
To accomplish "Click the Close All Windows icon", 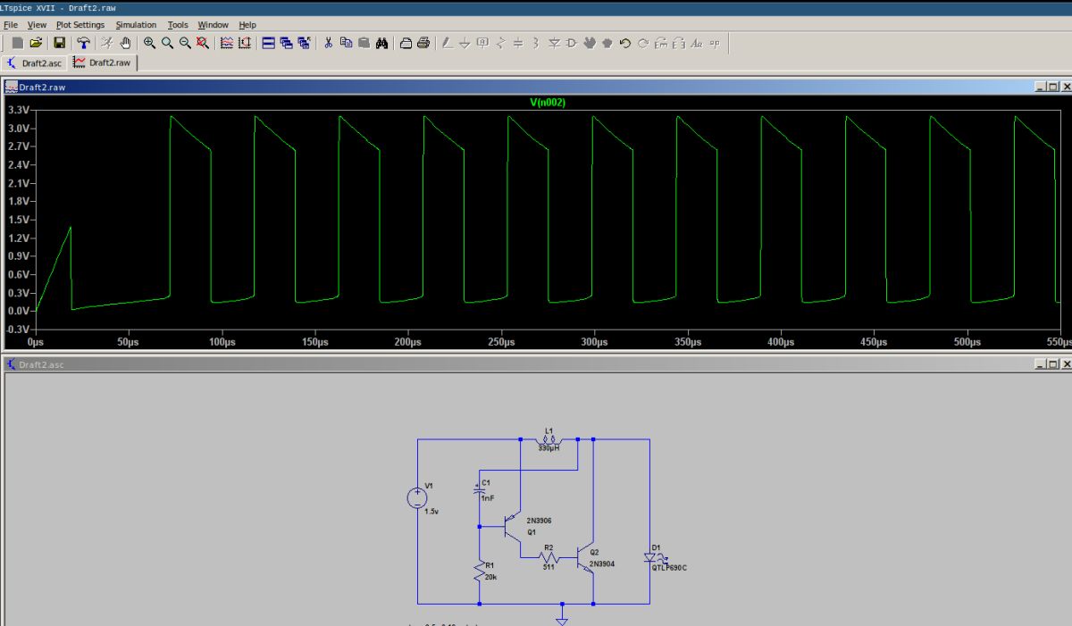I will (305, 43).
